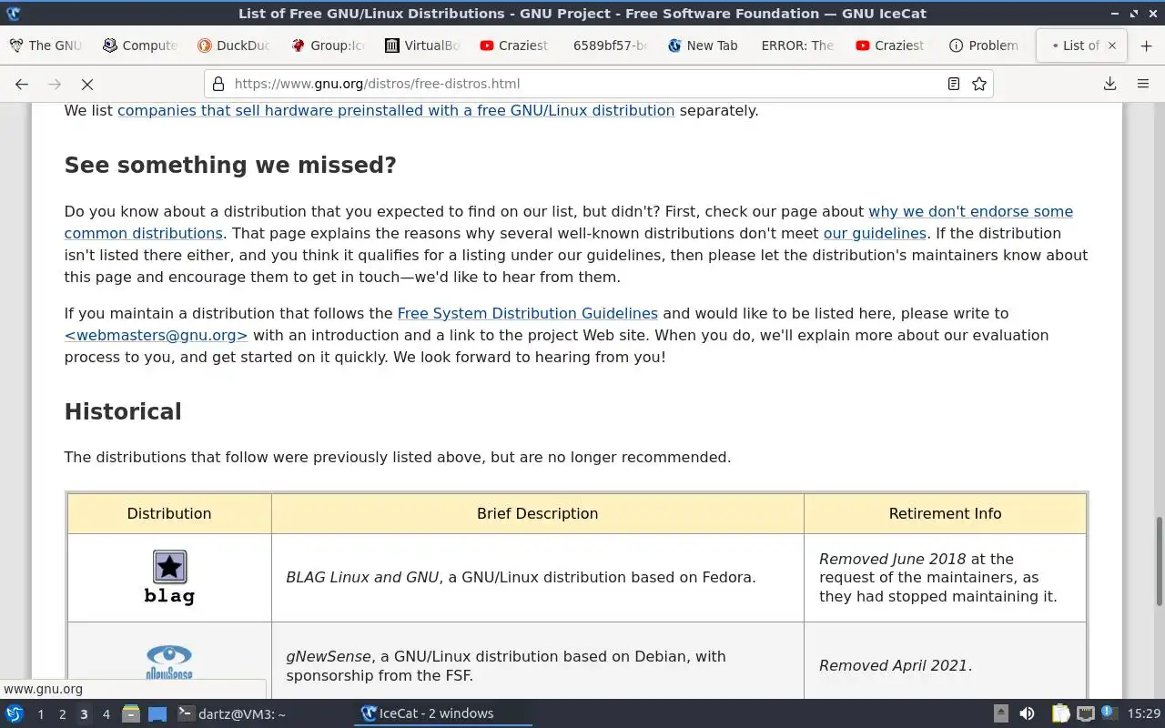Click the gNewSense distribution logo
Image resolution: width=1165 pixels, height=728 pixels.
(x=169, y=662)
